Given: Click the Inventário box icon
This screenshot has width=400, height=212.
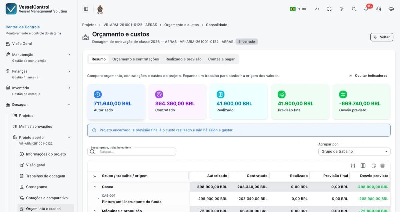Looking at the screenshot, I should tap(8, 88).
